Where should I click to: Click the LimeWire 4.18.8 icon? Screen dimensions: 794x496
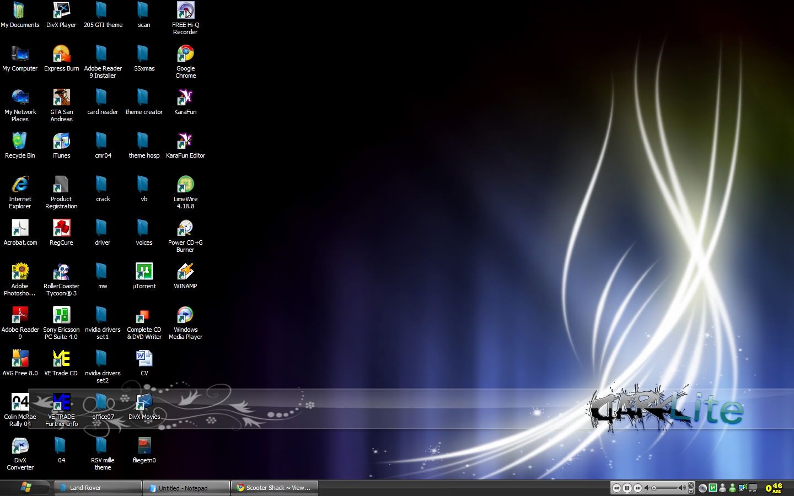185,185
